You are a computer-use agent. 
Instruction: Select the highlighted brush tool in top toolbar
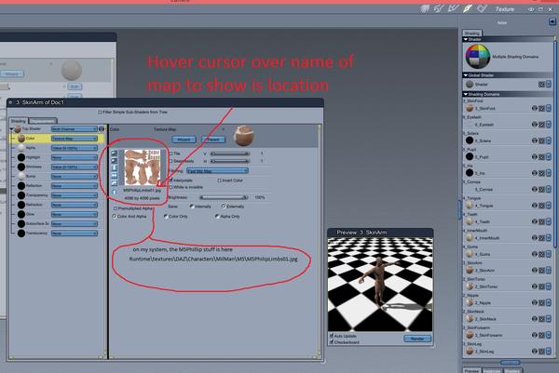coord(467,9)
